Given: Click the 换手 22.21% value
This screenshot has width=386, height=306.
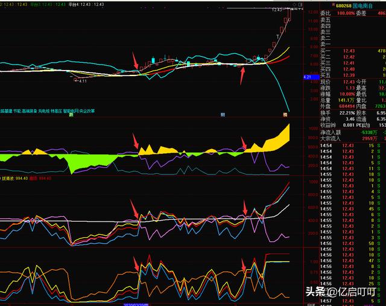Looking at the screenshot, I should pos(347,113).
